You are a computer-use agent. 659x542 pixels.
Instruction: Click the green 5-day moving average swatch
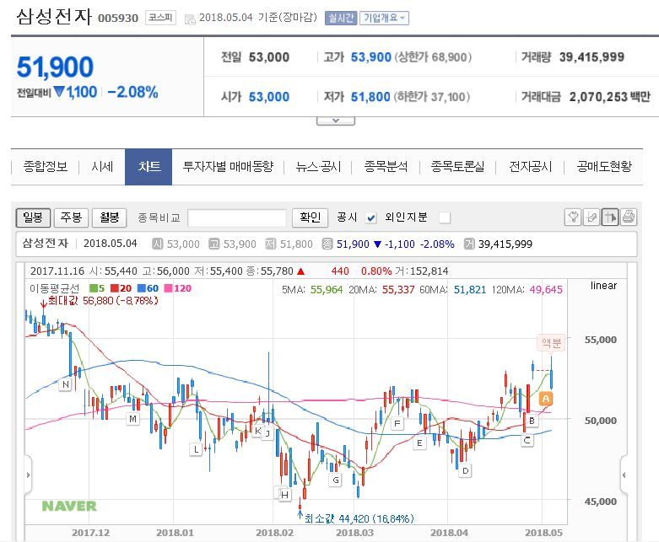tap(94, 288)
